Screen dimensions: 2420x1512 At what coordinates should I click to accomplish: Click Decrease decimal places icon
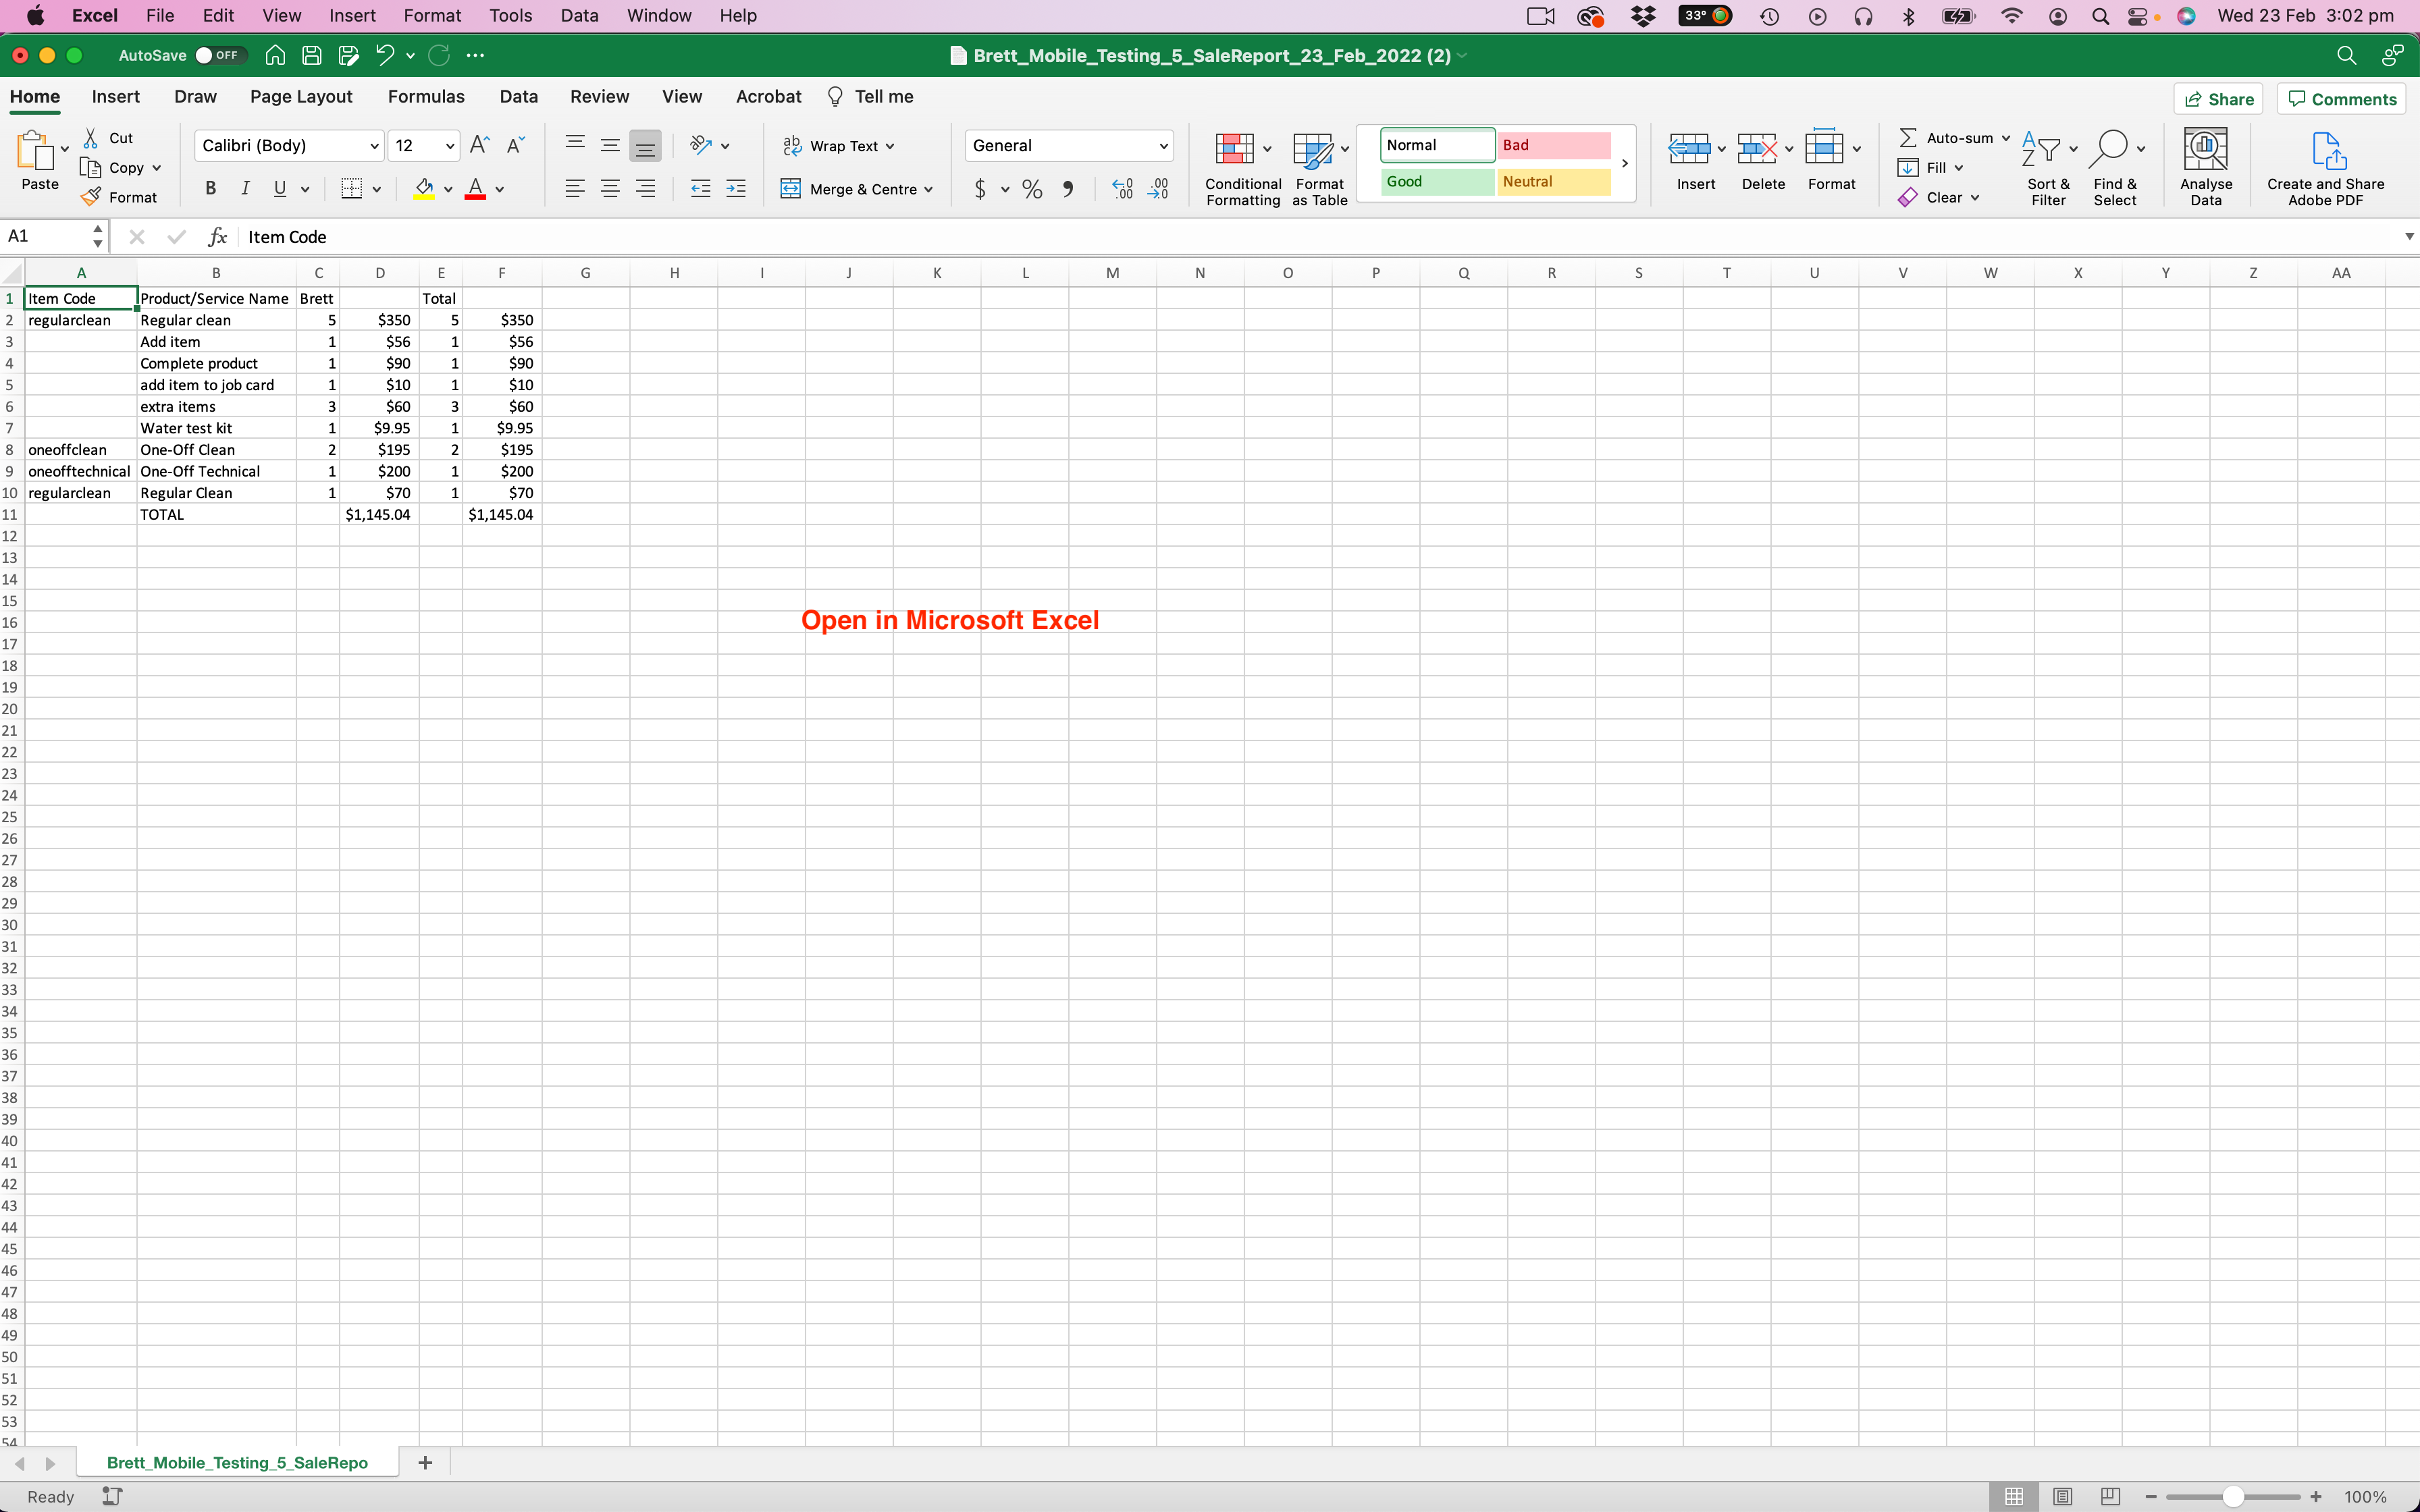(1158, 189)
